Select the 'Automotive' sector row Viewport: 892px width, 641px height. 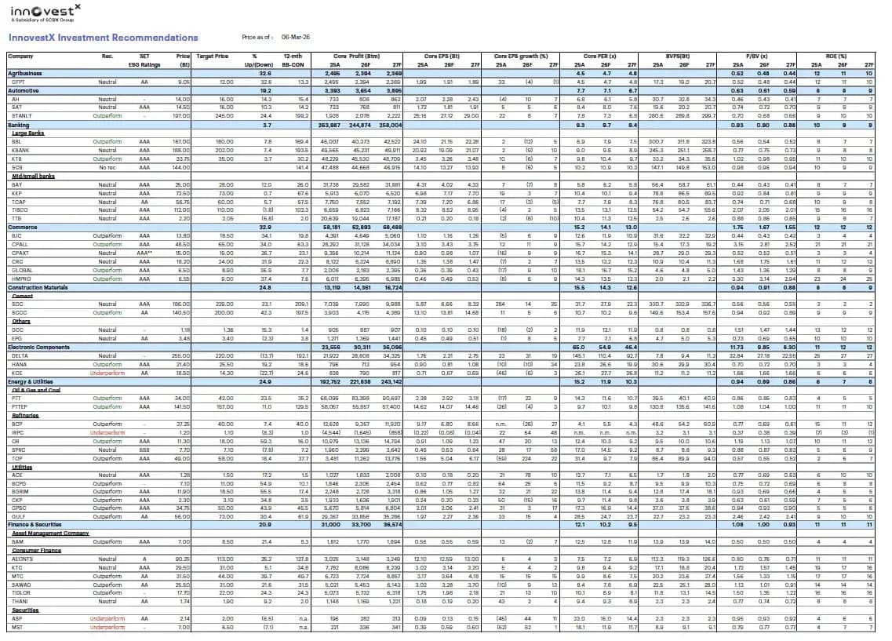click(441, 90)
